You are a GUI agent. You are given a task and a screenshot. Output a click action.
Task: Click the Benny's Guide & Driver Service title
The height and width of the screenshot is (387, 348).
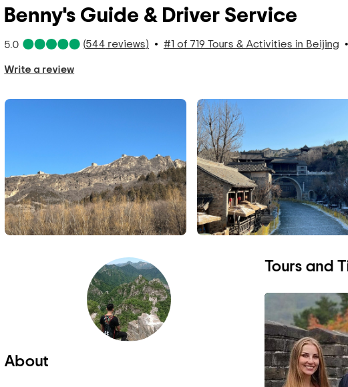click(150, 15)
